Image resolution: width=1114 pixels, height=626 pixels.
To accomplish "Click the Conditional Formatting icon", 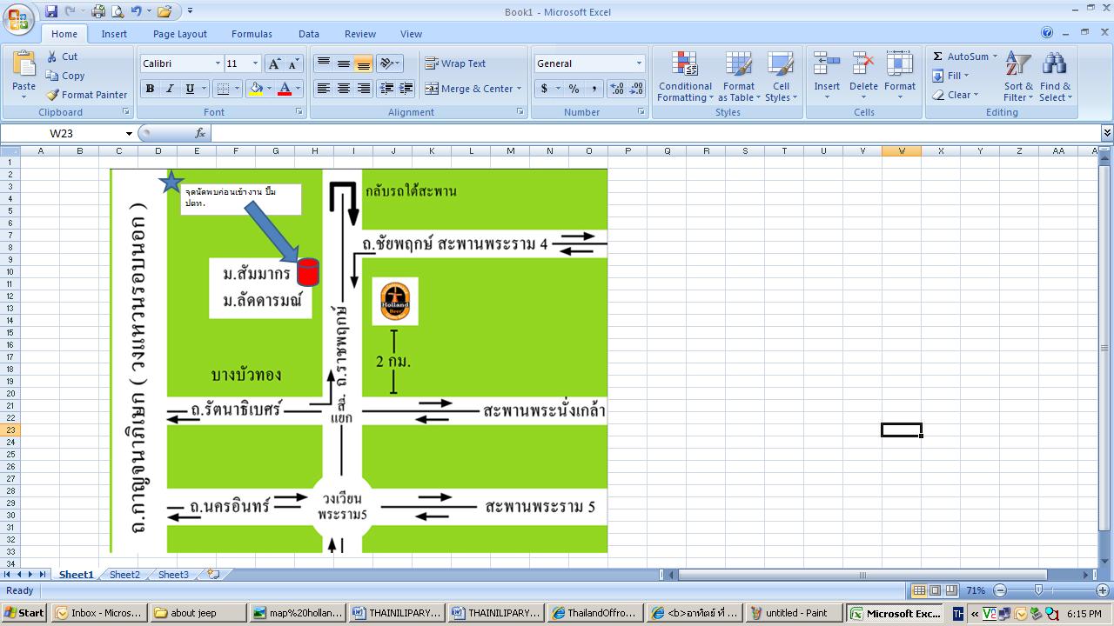I will coord(685,66).
